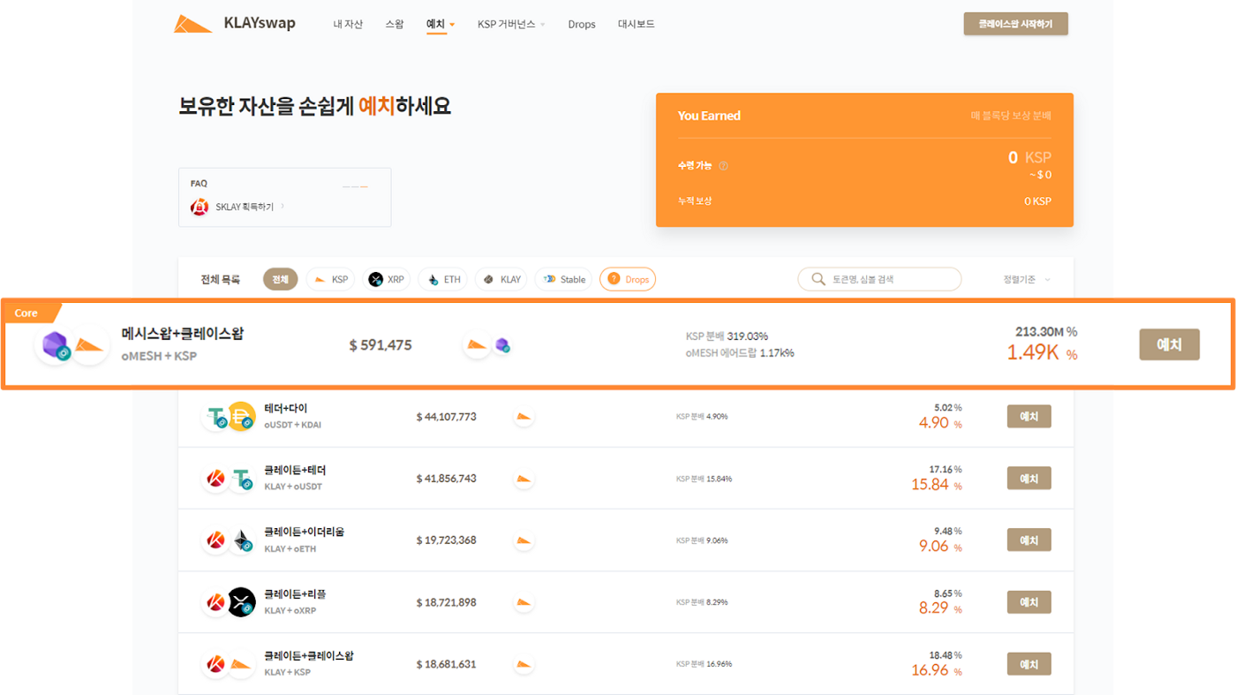Filter pools by KSP

click(x=329, y=279)
